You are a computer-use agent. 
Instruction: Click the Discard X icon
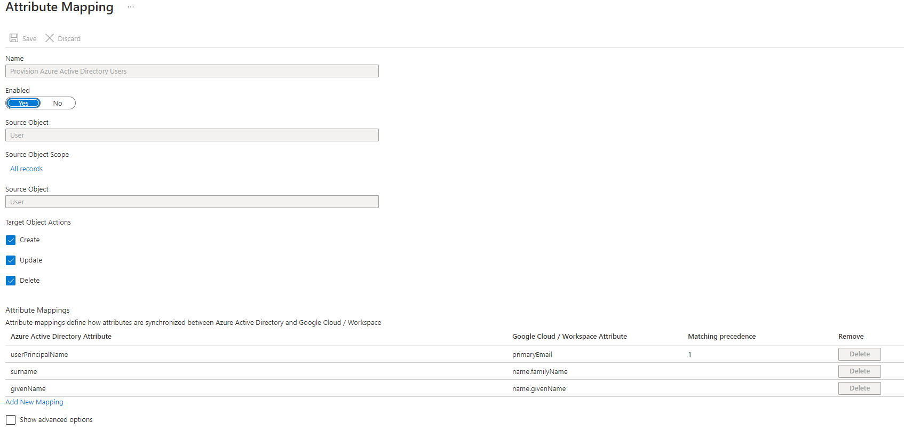point(50,38)
